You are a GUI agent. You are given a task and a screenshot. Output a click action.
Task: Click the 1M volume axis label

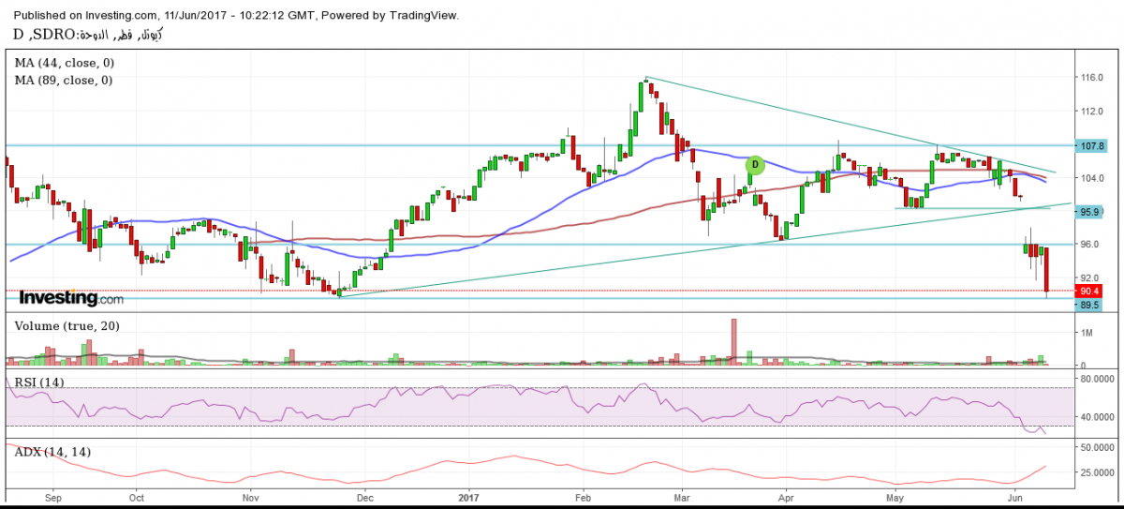click(1087, 333)
